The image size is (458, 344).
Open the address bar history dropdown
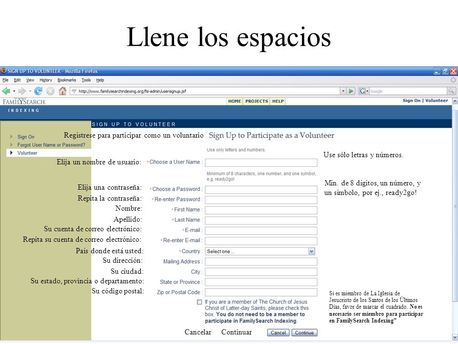point(343,91)
